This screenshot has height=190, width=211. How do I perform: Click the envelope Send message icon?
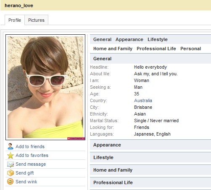(11, 164)
